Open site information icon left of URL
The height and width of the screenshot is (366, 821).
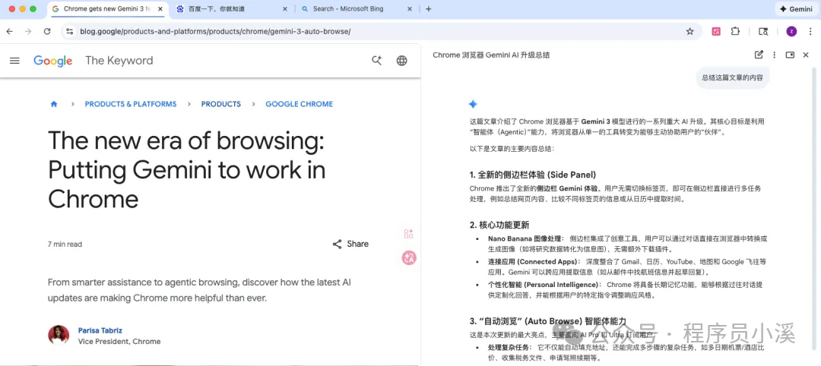point(70,31)
